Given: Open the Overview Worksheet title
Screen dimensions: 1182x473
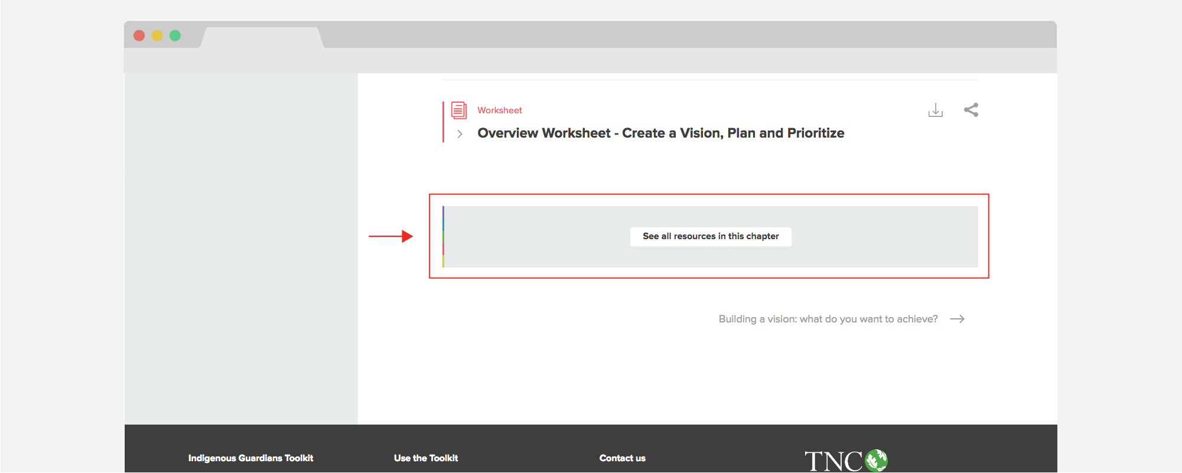Looking at the screenshot, I should (660, 133).
